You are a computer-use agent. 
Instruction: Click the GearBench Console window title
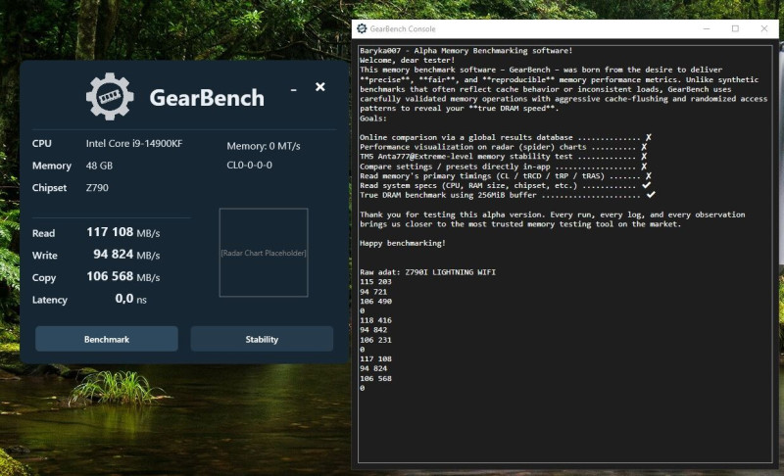pos(403,29)
